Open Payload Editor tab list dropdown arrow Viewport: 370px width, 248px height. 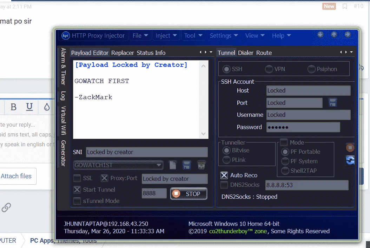pos(211,52)
